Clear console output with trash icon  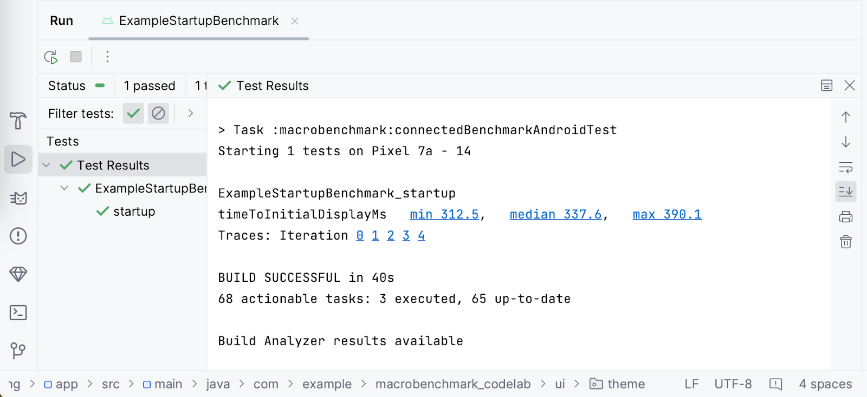pos(845,242)
